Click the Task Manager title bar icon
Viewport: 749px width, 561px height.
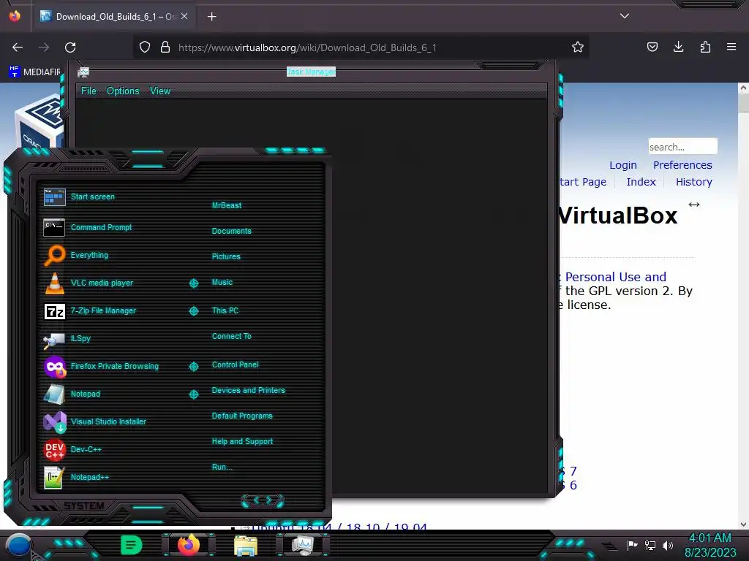[83, 72]
